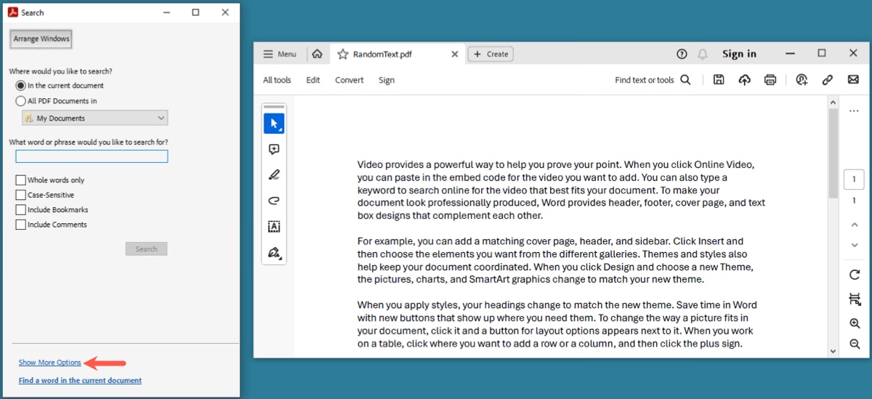Image resolution: width=872 pixels, height=399 pixels.
Task: Click the current page number box
Action: 854,180
